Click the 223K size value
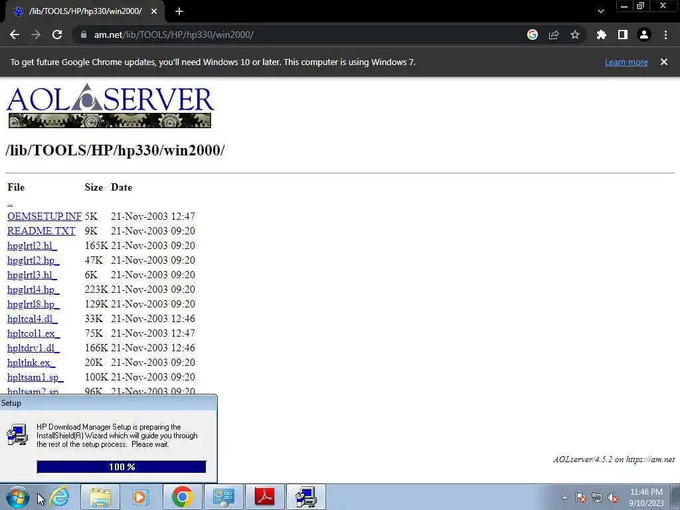This screenshot has width=680, height=510. click(96, 290)
